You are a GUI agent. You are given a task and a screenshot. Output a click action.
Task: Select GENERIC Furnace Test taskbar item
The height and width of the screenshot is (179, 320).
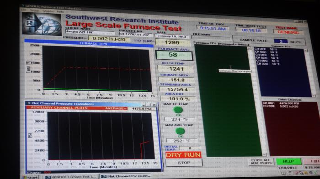(70, 177)
